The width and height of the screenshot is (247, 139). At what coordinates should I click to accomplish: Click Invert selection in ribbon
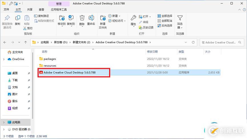click(165, 25)
